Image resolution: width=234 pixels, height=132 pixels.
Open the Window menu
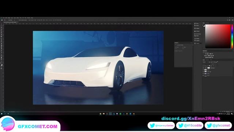[29, 18]
